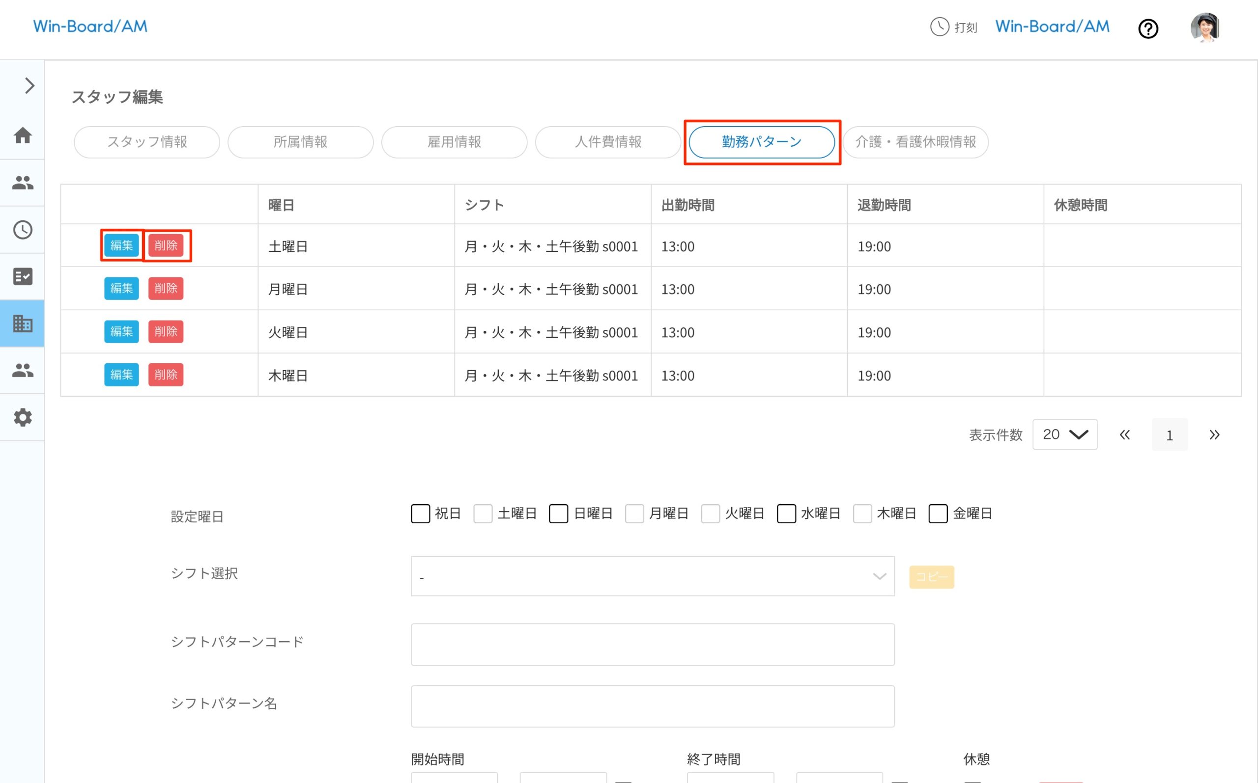Select the highlighted facility building icon
Screen dimensions: 1258x783
coord(22,324)
